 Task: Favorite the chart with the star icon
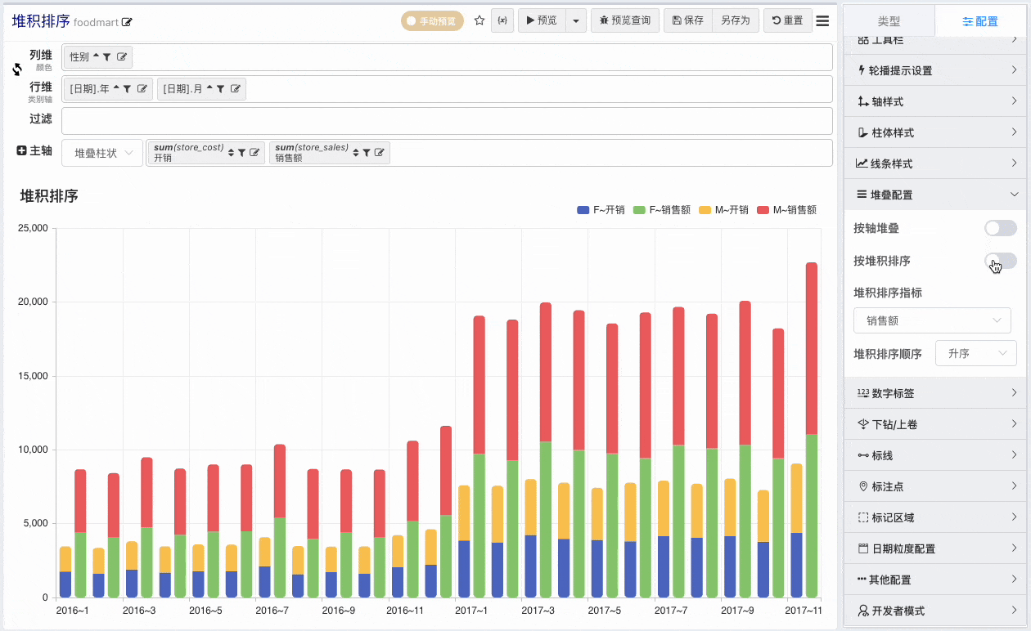[x=479, y=20]
